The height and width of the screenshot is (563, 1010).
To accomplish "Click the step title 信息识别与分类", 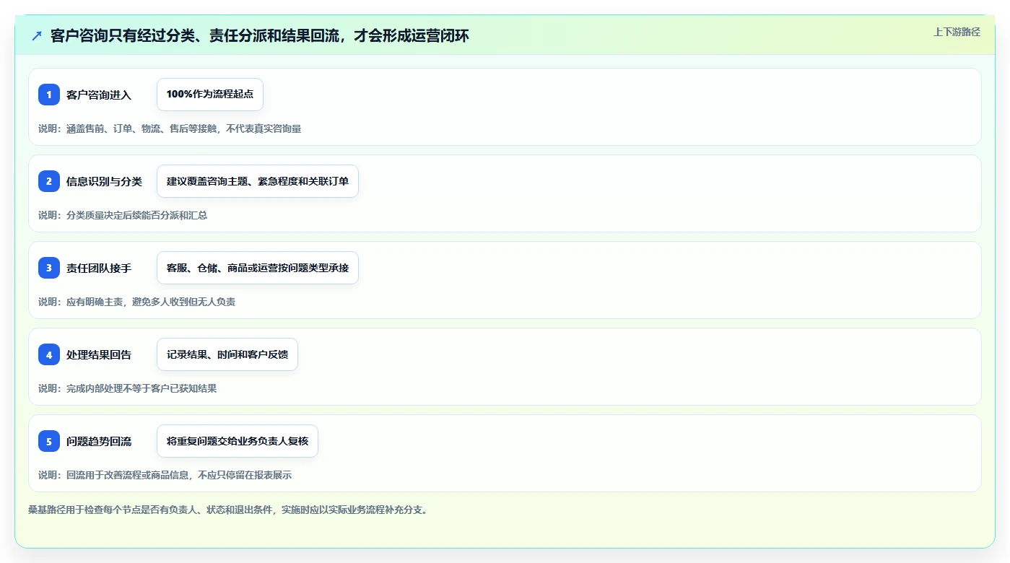I will coord(104,181).
